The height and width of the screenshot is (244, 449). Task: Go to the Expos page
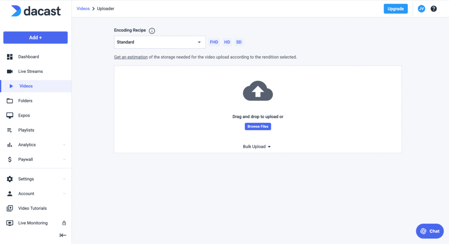click(24, 115)
